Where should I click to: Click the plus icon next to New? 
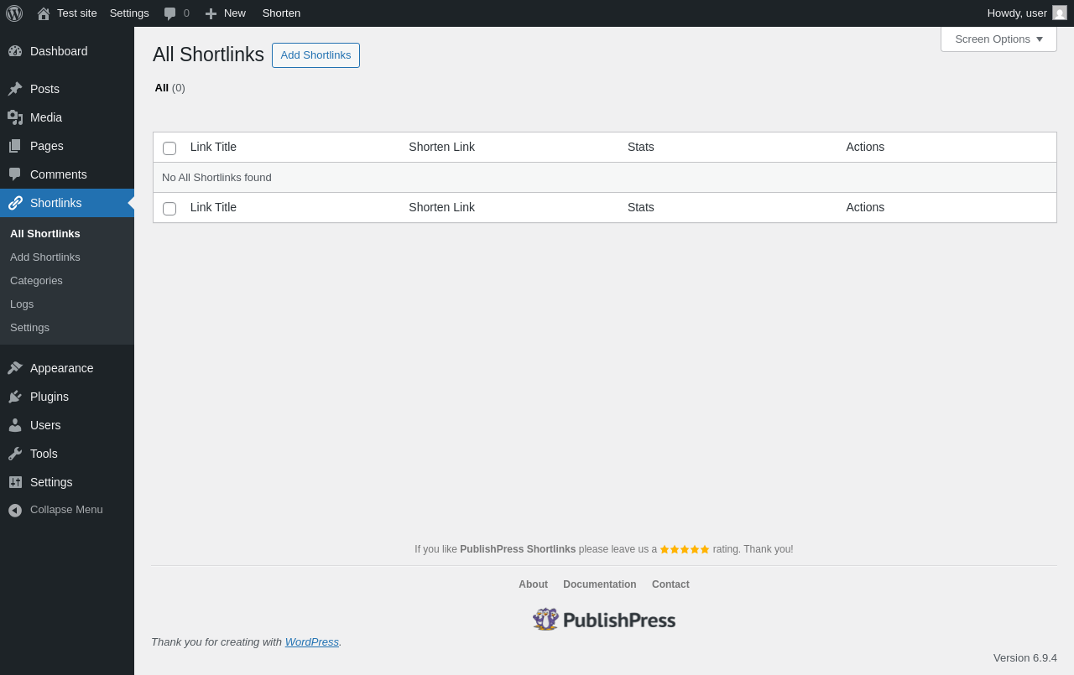[x=211, y=13]
